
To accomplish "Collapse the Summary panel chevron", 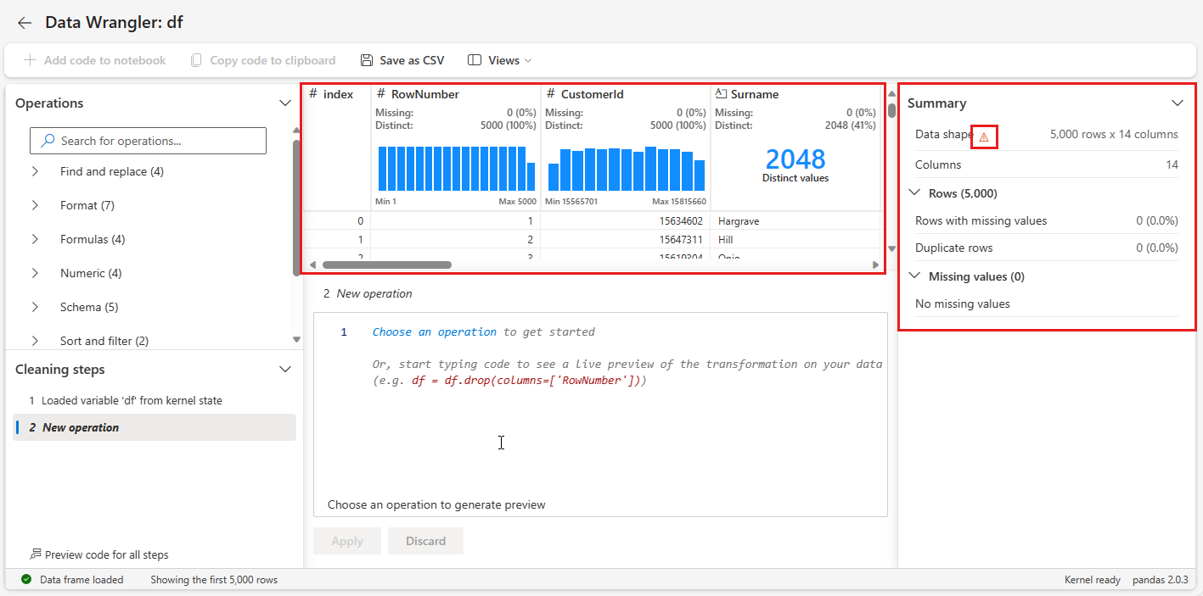I will 1177,103.
